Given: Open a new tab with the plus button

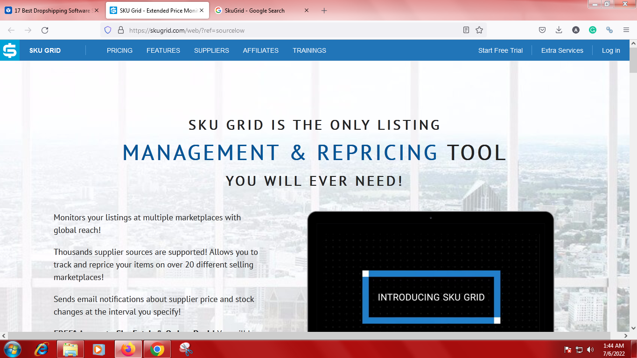Looking at the screenshot, I should 324,10.
